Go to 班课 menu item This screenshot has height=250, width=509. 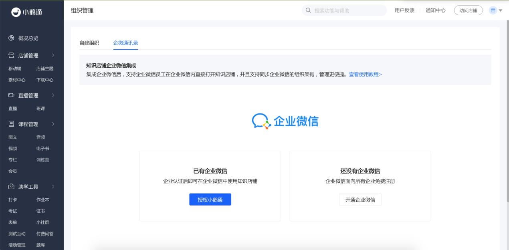pyautogui.click(x=40, y=109)
